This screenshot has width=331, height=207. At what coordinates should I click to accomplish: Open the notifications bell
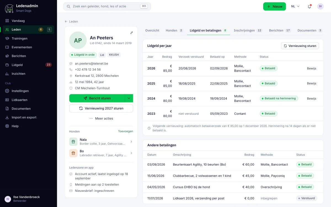click(309, 6)
